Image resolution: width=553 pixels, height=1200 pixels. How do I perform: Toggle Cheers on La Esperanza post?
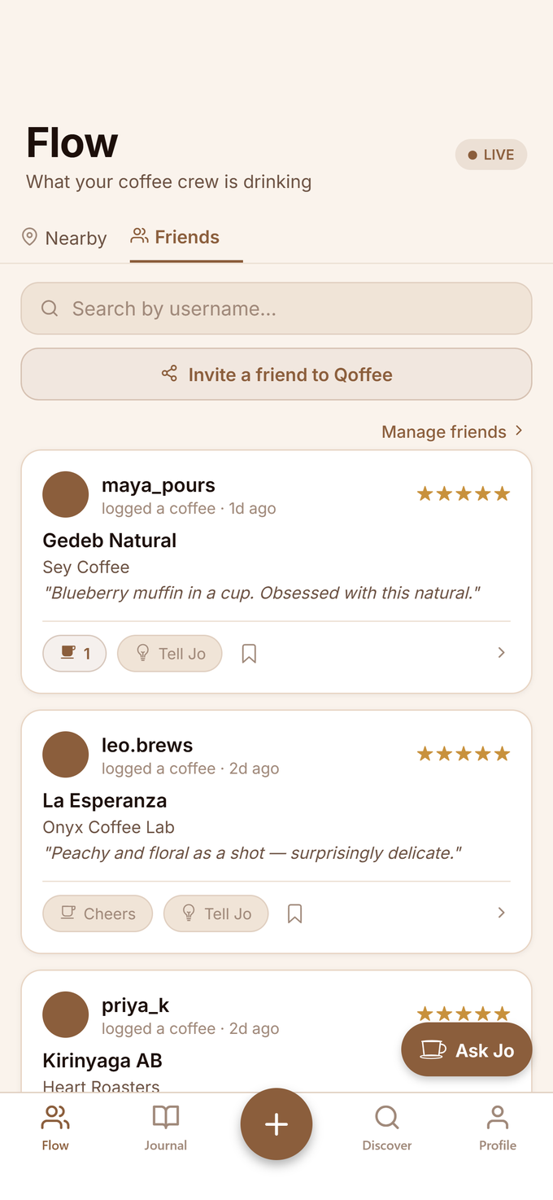tap(98, 913)
